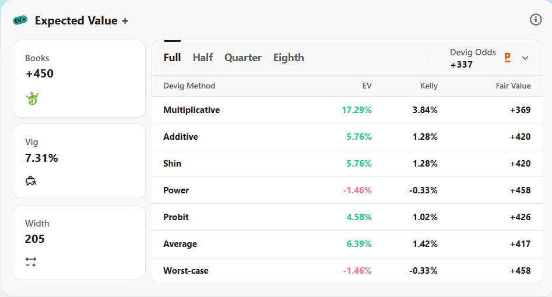The image size is (552, 297).
Task: Click the vig icon under 7.31%
Action: 31,181
